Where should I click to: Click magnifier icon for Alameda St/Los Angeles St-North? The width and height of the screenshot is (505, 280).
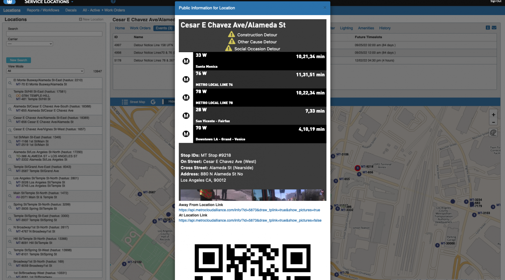pyautogui.click(x=10, y=156)
